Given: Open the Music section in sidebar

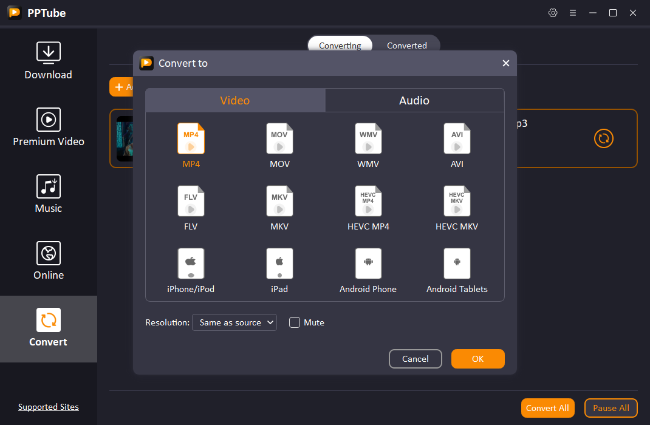Looking at the screenshot, I should click(x=49, y=194).
